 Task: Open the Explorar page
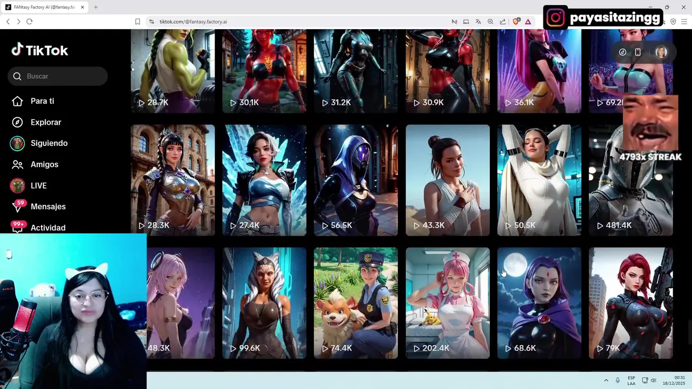pos(46,122)
